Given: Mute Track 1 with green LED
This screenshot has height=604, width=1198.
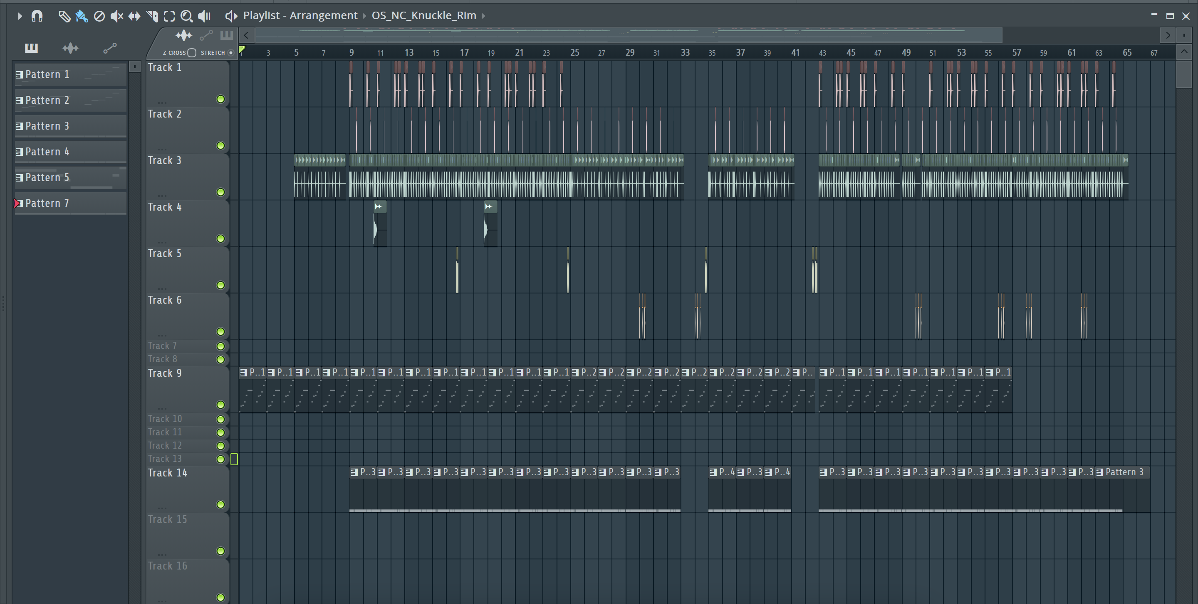Looking at the screenshot, I should point(220,99).
